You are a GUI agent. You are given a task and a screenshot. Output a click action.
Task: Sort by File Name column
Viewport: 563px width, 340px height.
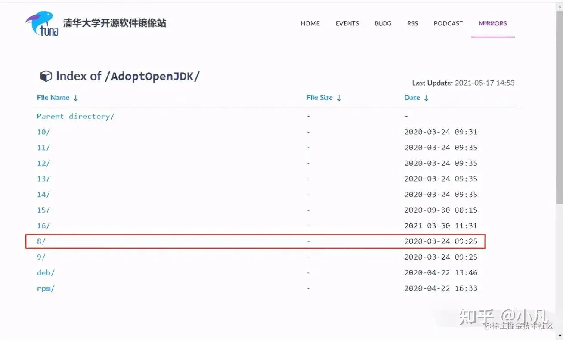tap(58, 98)
